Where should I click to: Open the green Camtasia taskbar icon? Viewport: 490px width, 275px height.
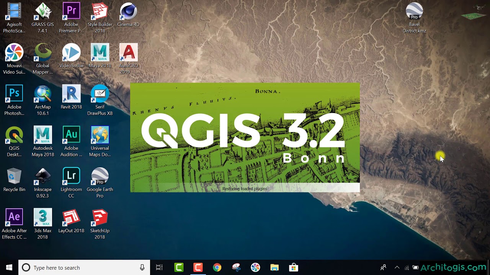tap(179, 267)
